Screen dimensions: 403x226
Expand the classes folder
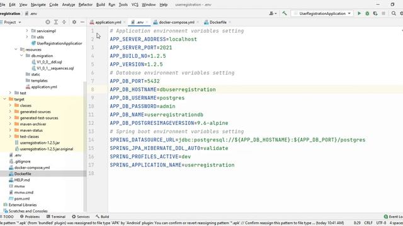tap(10, 105)
